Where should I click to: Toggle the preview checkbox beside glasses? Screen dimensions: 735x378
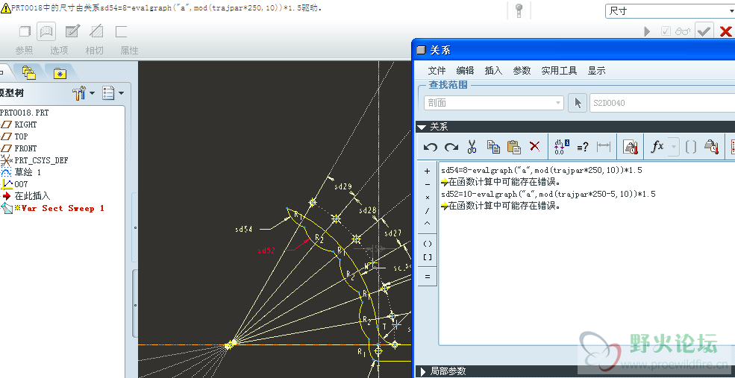[666, 31]
